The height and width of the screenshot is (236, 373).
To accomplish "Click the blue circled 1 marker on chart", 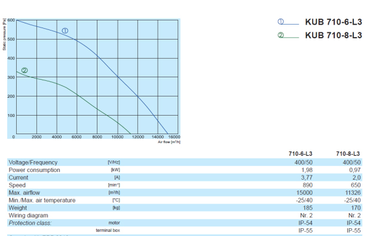I will pos(65,31).
